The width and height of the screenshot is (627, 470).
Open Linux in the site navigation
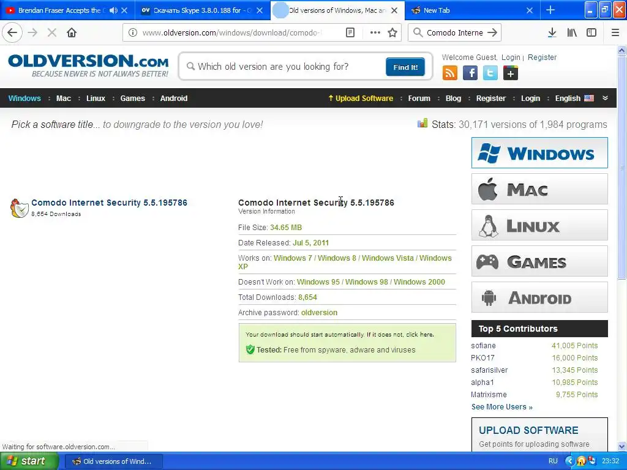(x=96, y=99)
